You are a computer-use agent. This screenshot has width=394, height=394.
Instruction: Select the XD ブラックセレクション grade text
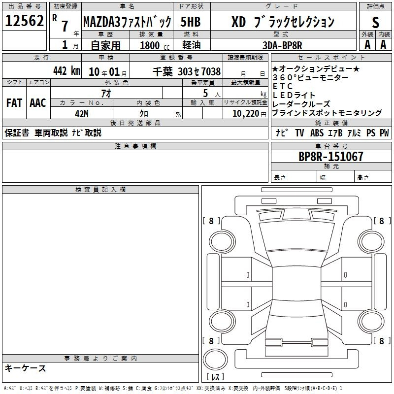[282, 22]
